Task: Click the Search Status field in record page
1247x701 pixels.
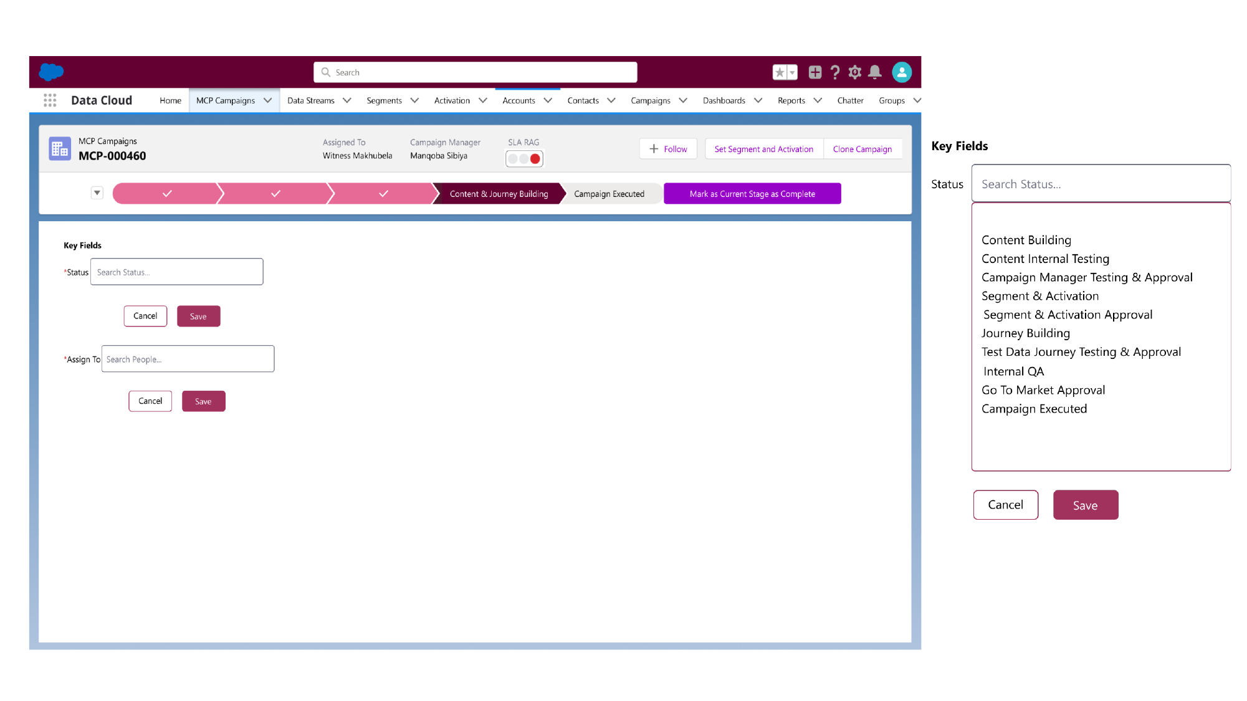Action: tap(177, 272)
